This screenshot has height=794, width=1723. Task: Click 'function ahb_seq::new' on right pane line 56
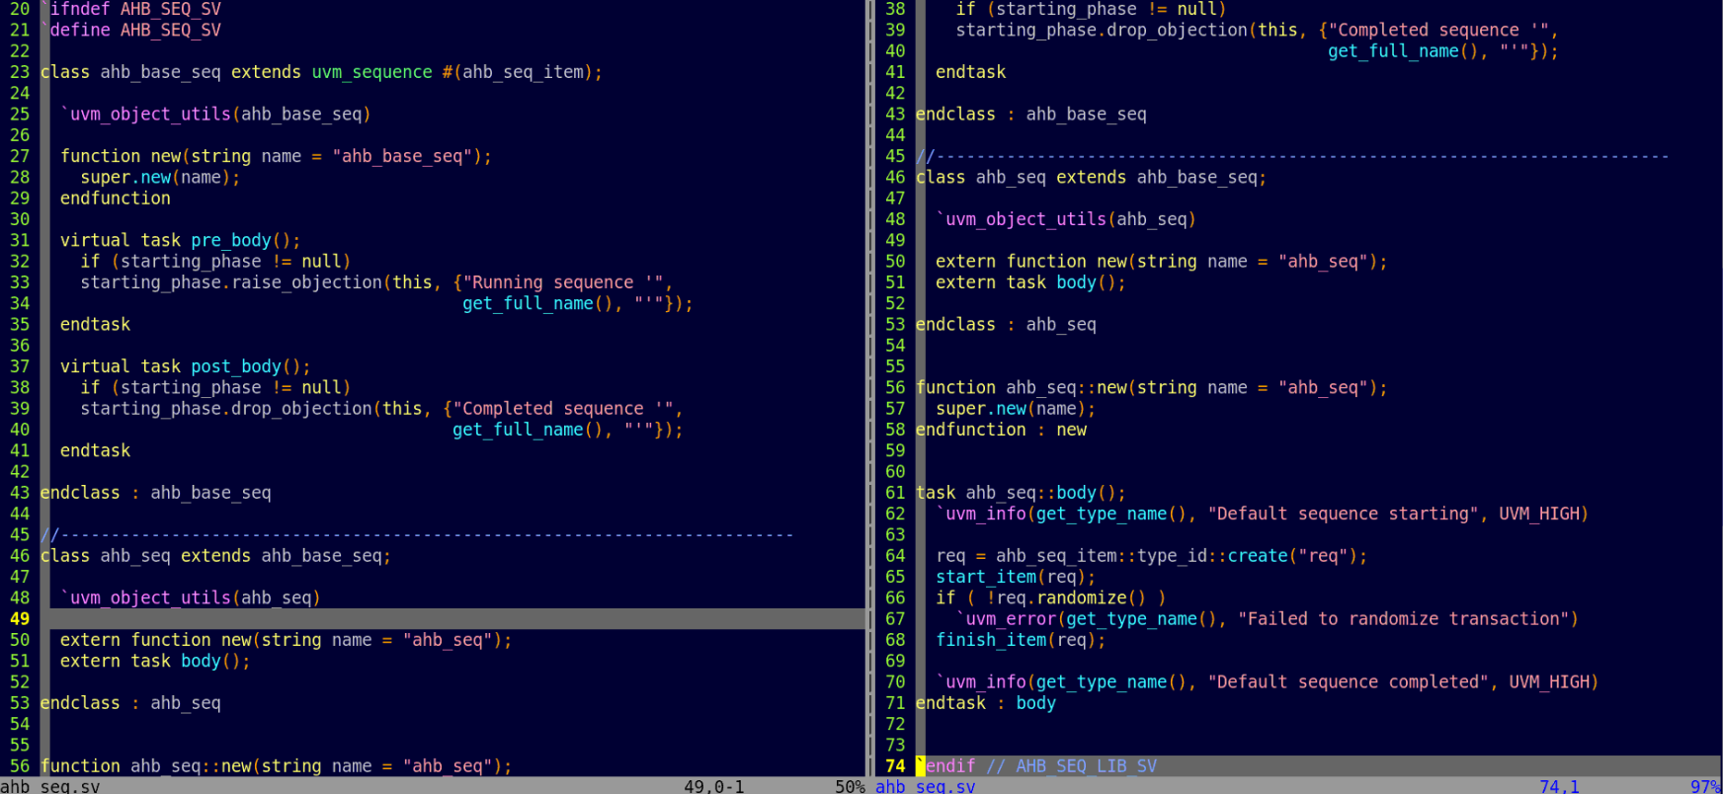pyautogui.click(x=1022, y=387)
